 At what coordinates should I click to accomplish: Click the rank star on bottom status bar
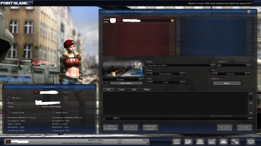[8, 141]
